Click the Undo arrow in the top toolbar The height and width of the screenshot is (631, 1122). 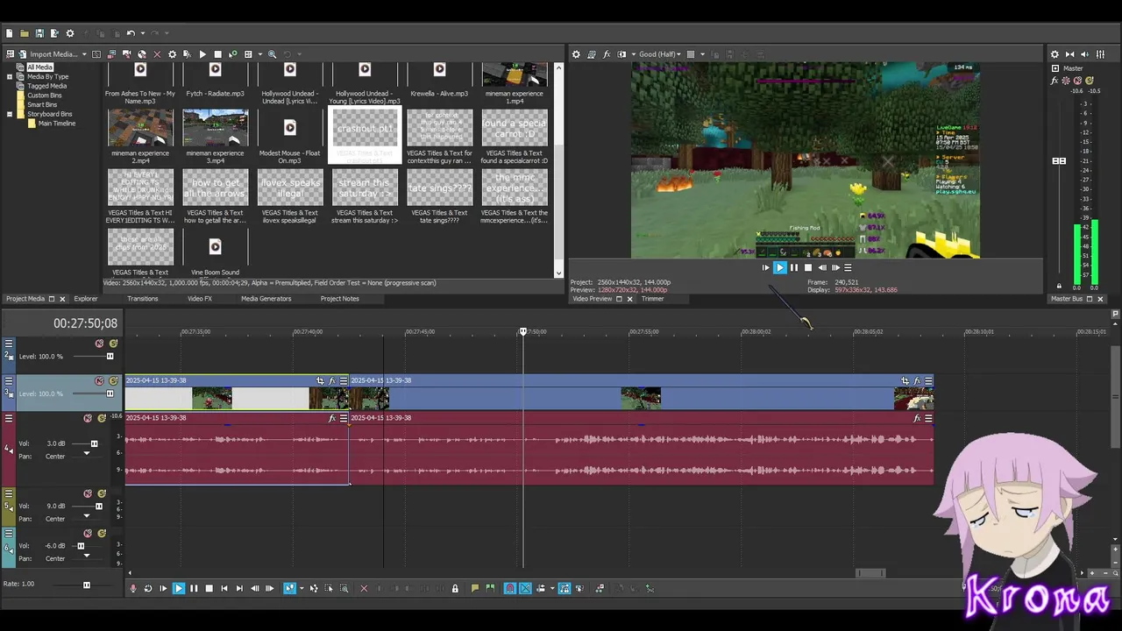131,33
